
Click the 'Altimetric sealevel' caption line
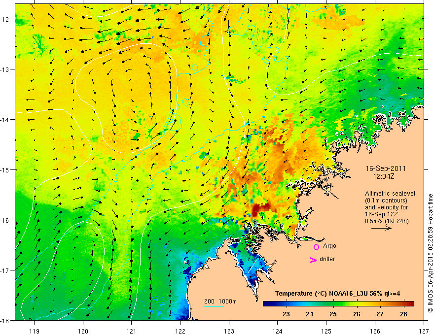(390, 194)
